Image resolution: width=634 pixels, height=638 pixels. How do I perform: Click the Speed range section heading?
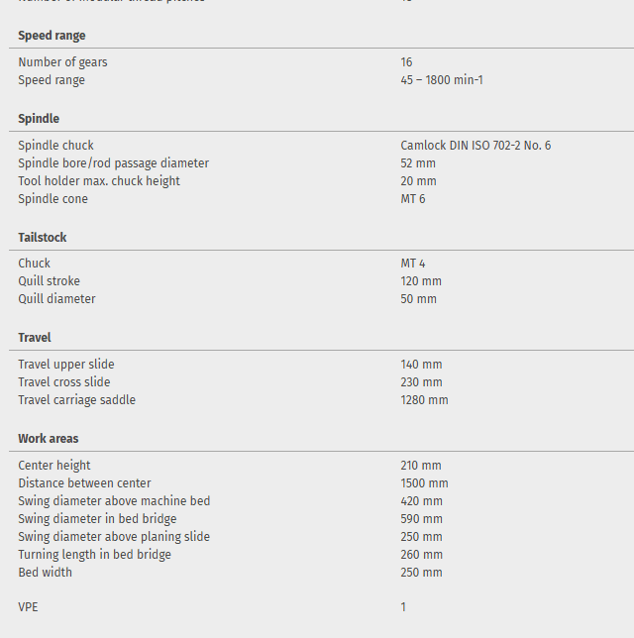tap(52, 36)
